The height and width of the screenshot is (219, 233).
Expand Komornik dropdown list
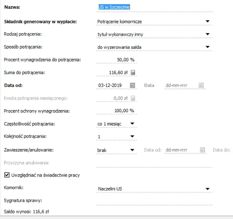[208, 189]
